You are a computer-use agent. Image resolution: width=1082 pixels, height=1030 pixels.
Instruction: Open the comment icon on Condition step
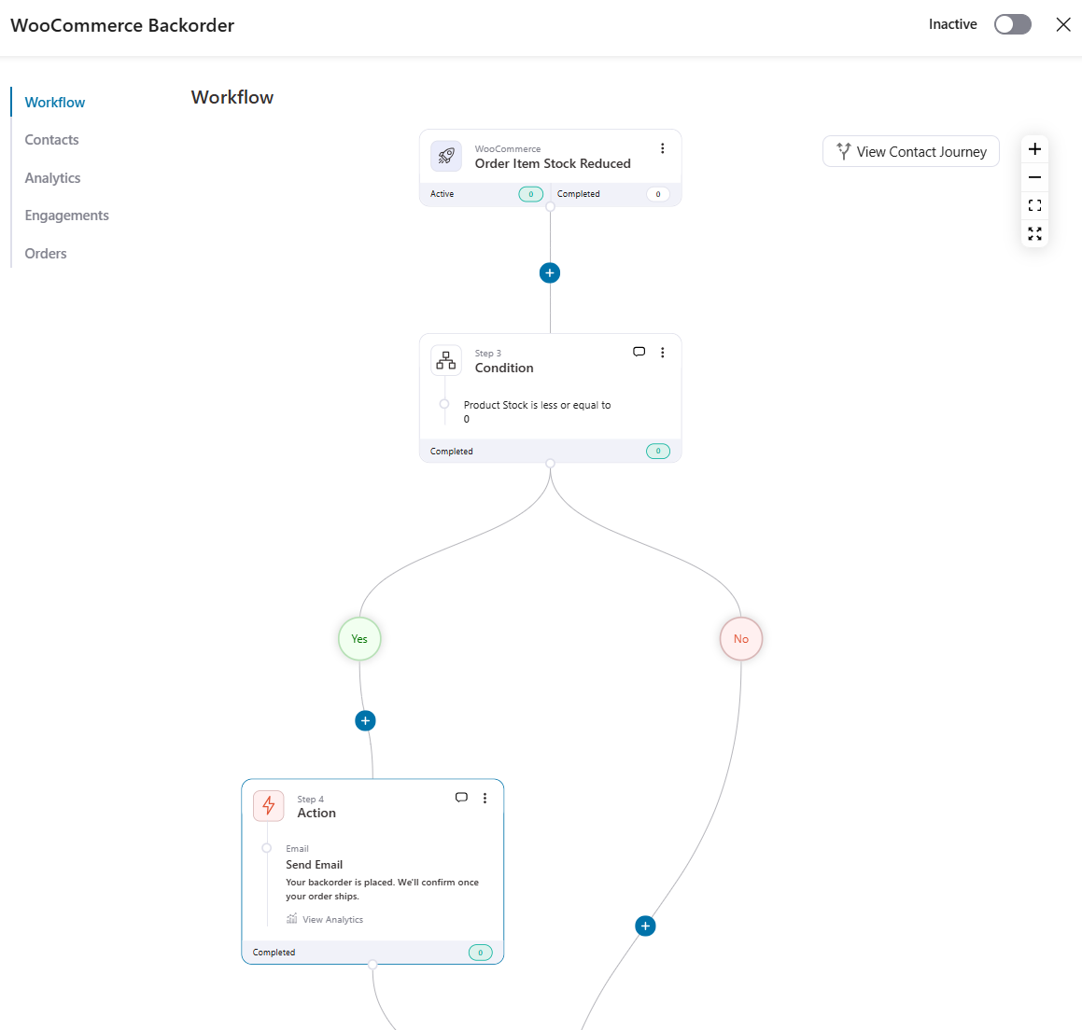639,352
